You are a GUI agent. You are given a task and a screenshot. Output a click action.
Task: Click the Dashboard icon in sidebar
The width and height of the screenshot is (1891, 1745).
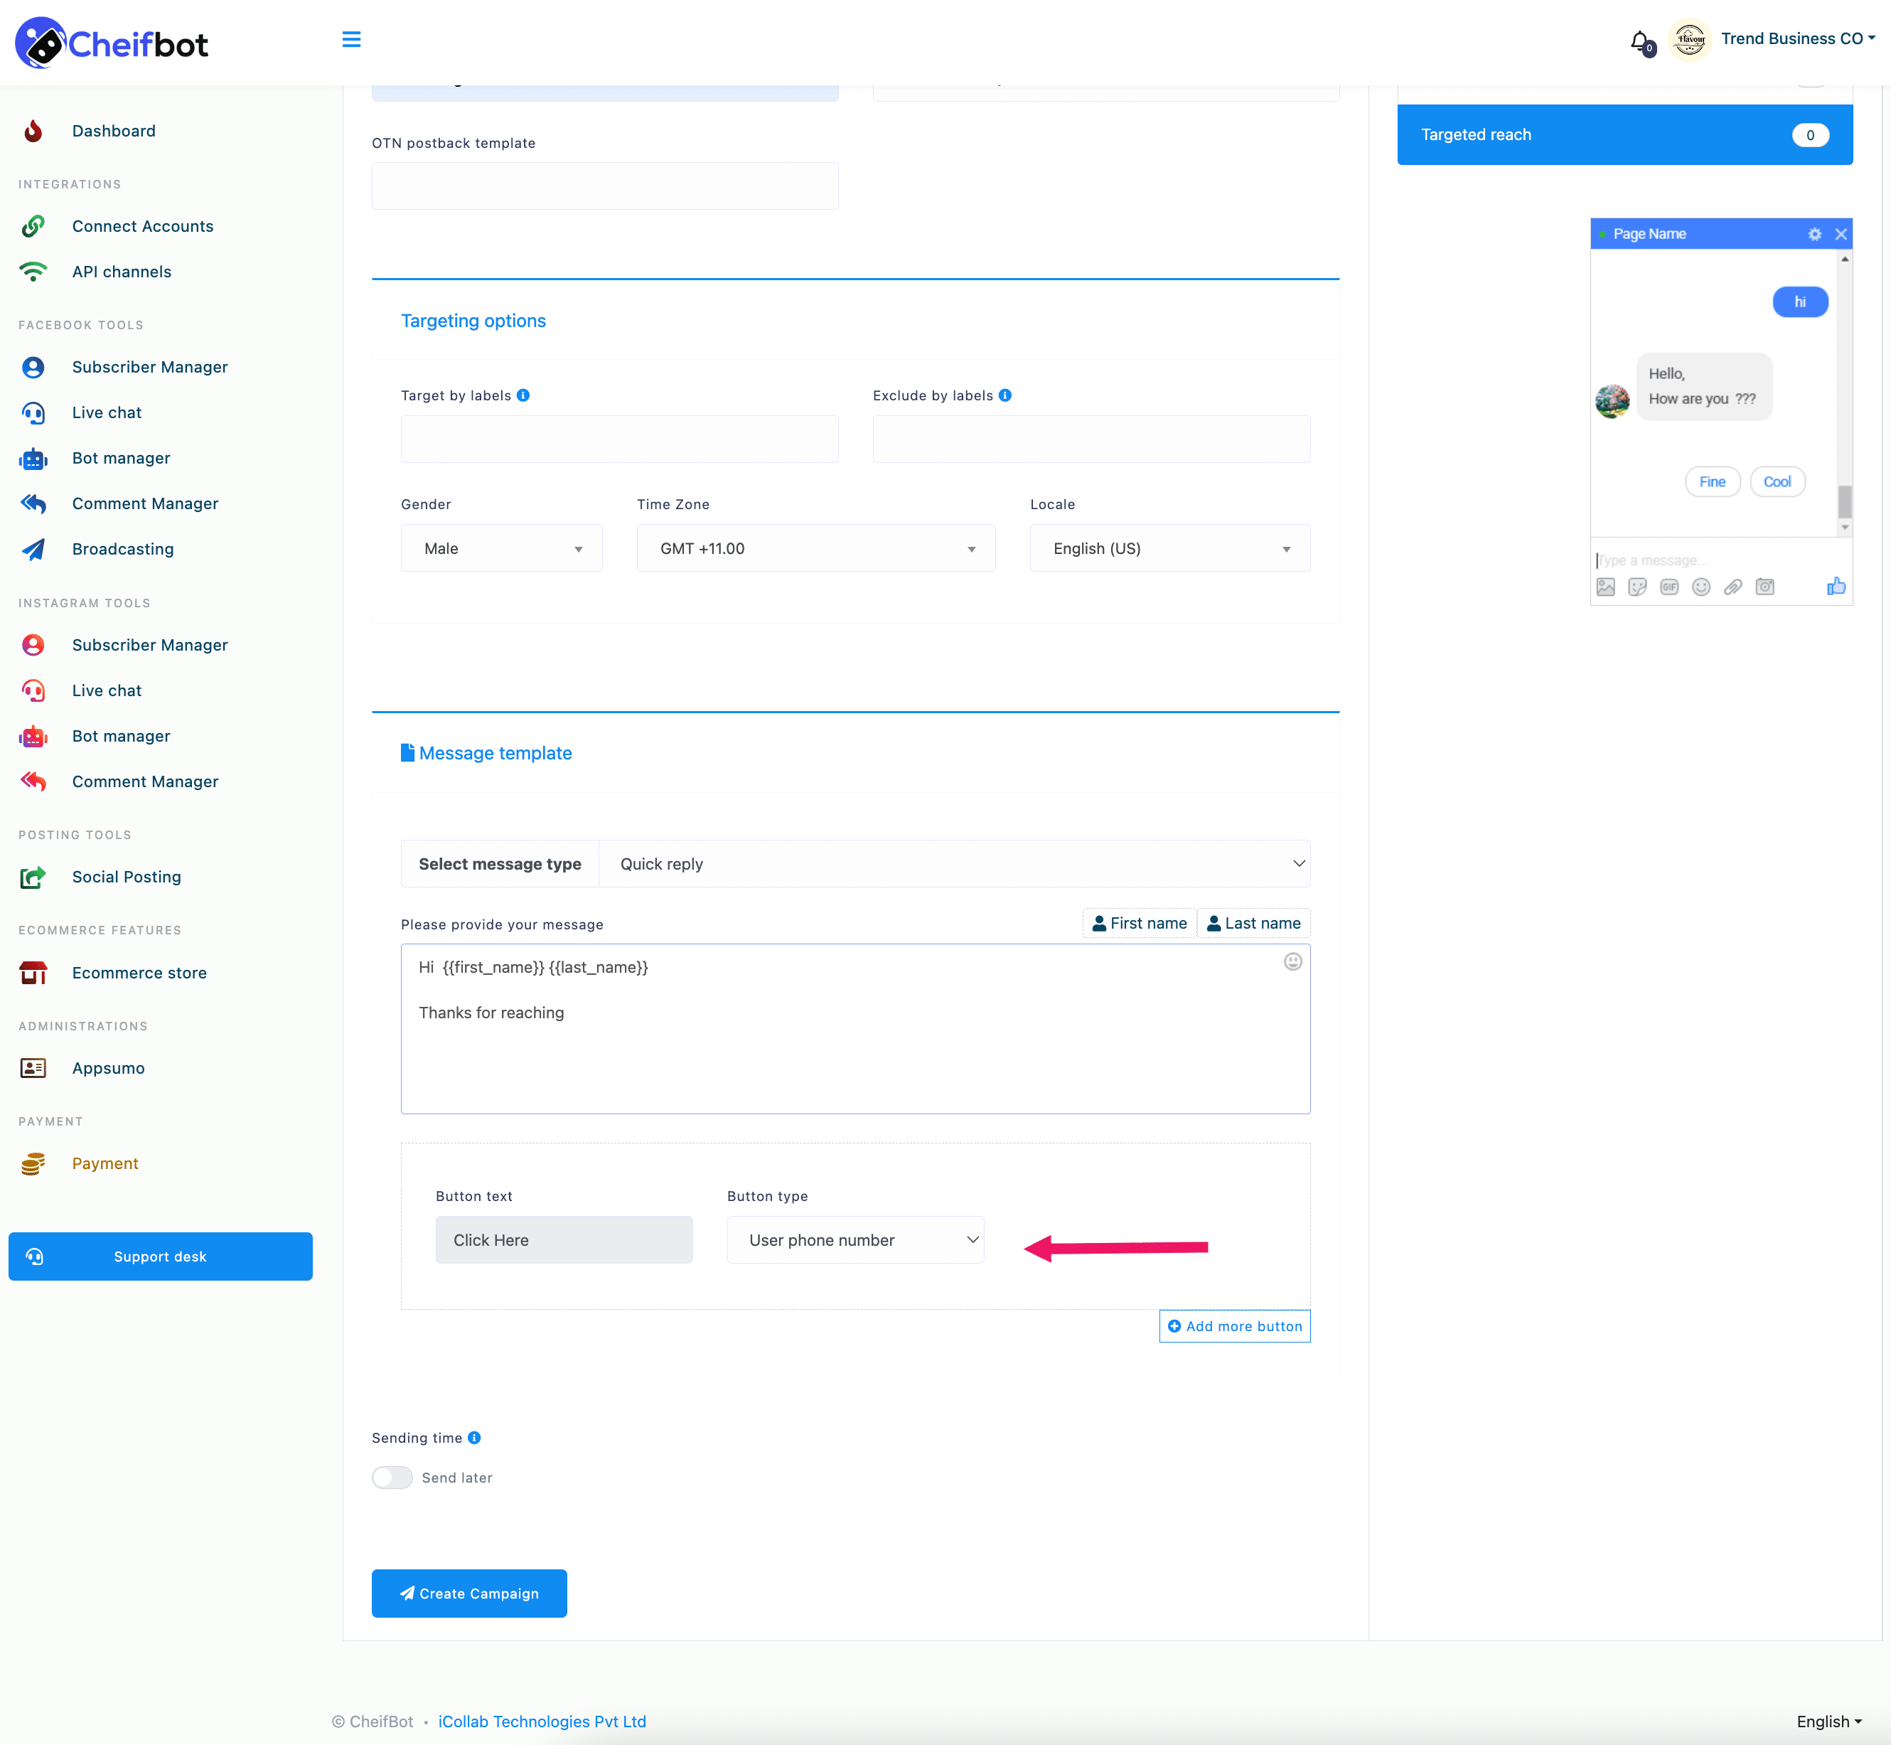point(35,130)
